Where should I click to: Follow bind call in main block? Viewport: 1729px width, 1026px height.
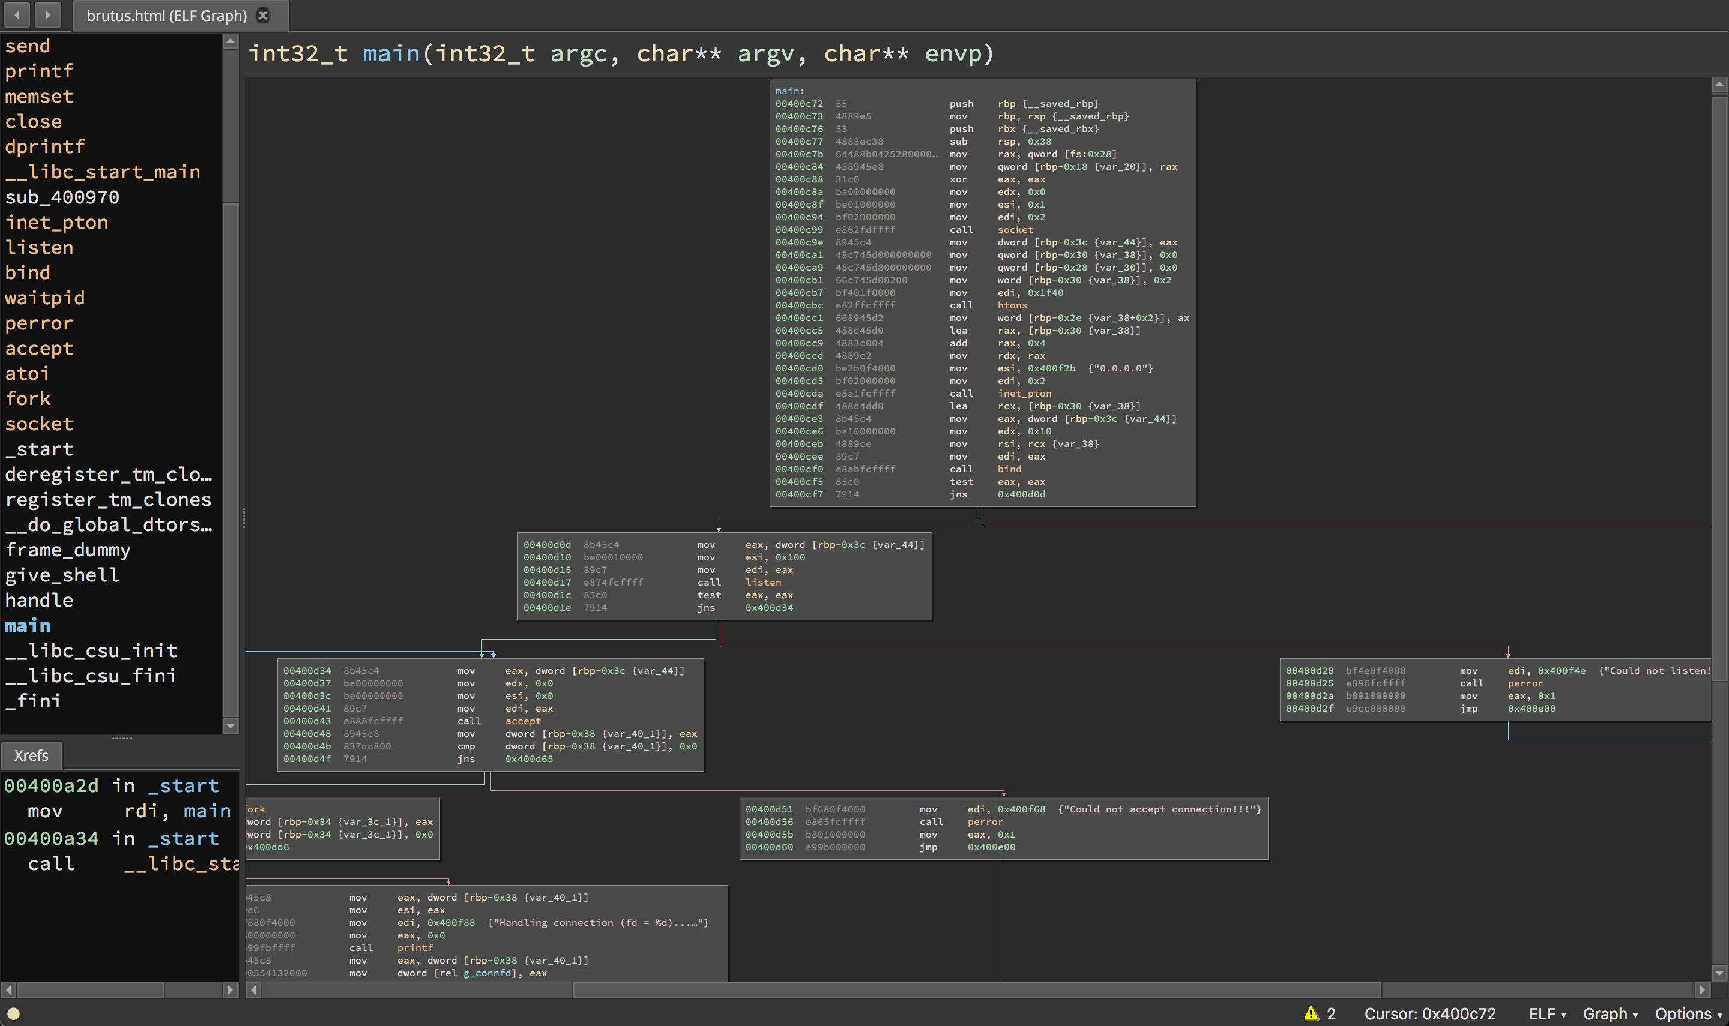[x=1009, y=469]
